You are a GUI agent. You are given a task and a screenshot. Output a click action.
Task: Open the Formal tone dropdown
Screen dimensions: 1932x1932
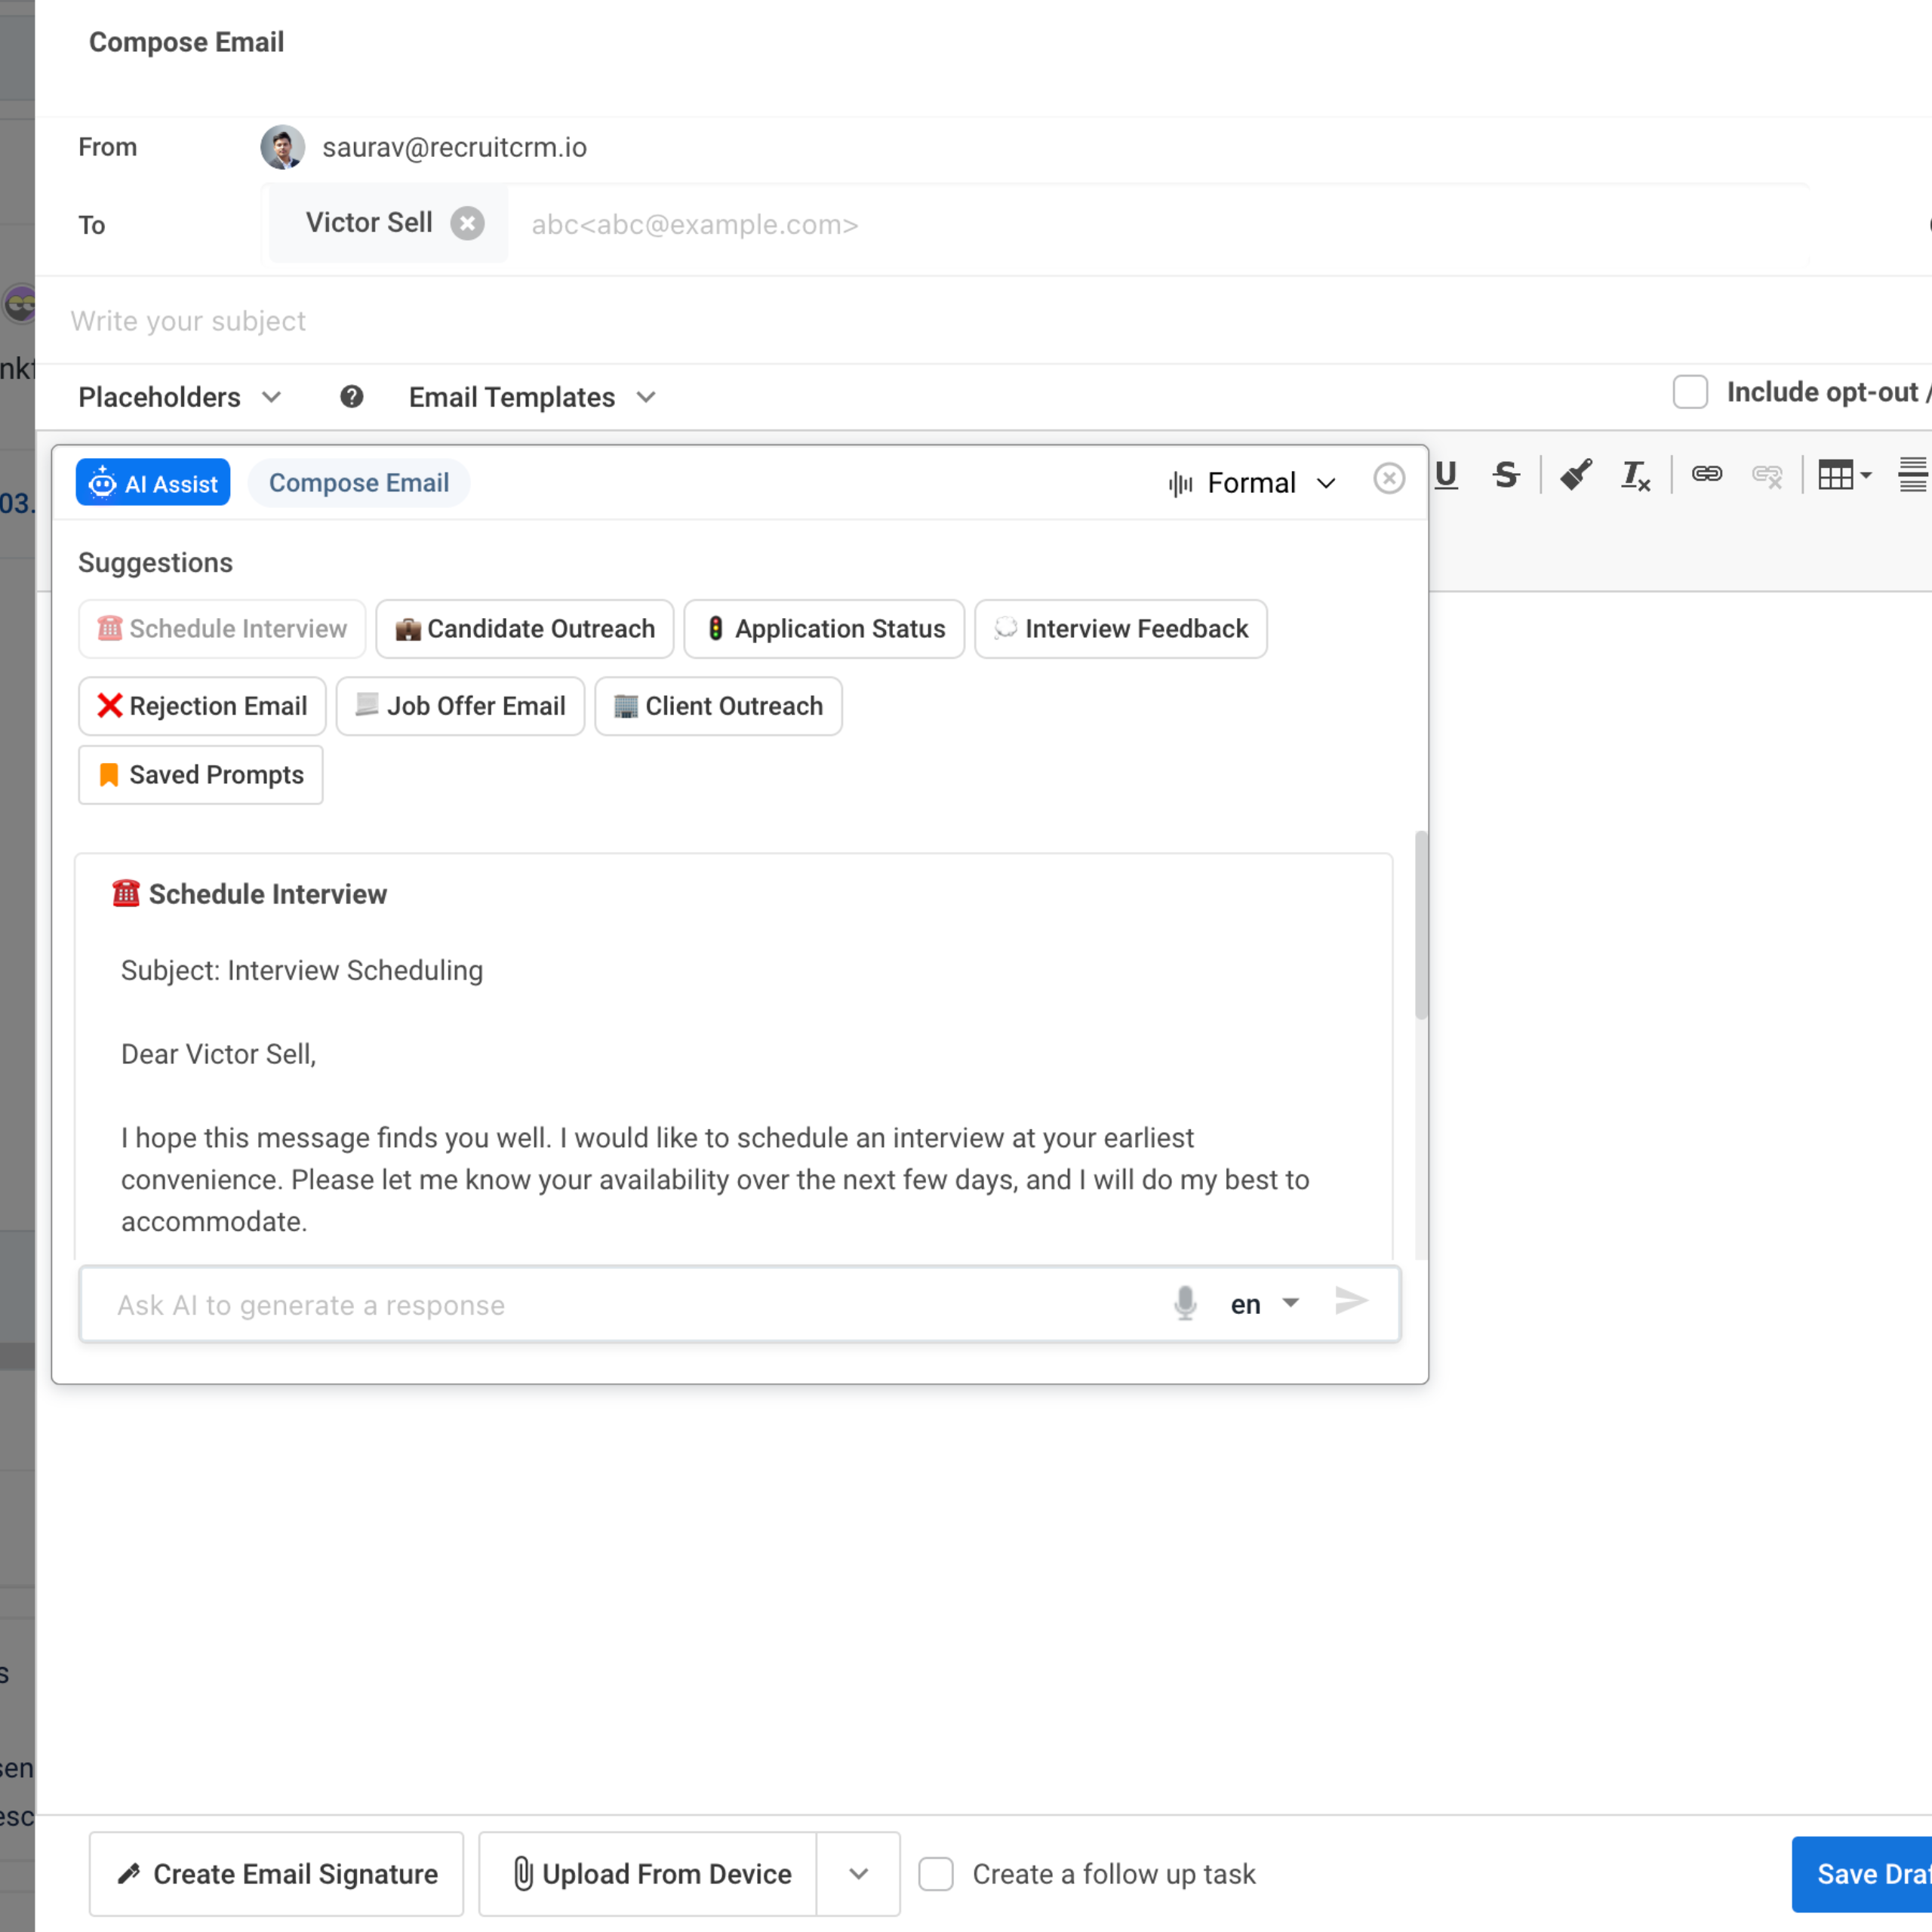coord(1253,483)
